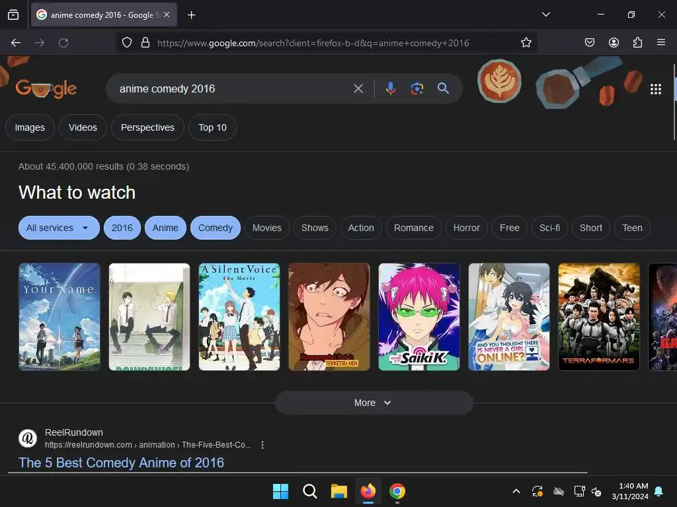Expand More what to watch results
Image resolution: width=677 pixels, height=507 pixels.
tap(374, 403)
